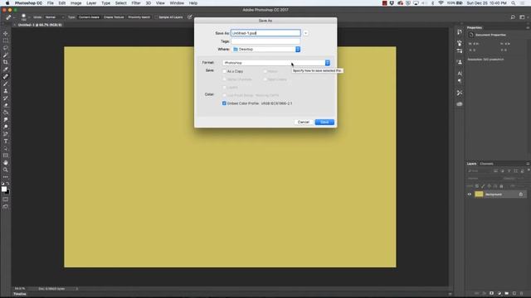This screenshot has height=298, width=531.
Task: Hide the Background layer eye icon
Action: tap(470, 195)
